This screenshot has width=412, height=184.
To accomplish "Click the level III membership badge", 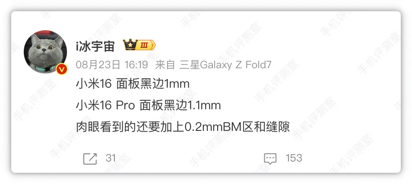I will pos(146,45).
